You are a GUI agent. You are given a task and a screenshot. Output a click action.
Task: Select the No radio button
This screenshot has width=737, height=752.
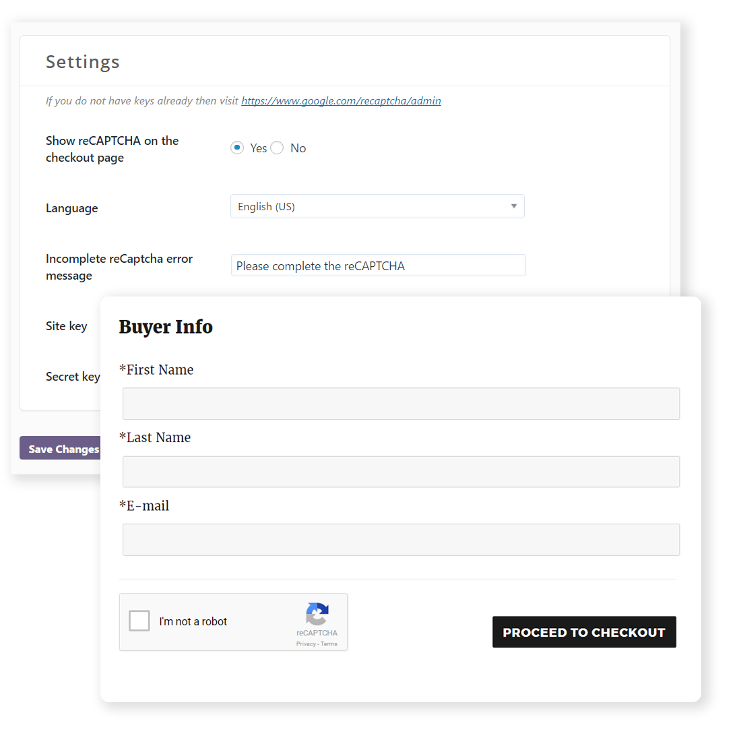[278, 148]
